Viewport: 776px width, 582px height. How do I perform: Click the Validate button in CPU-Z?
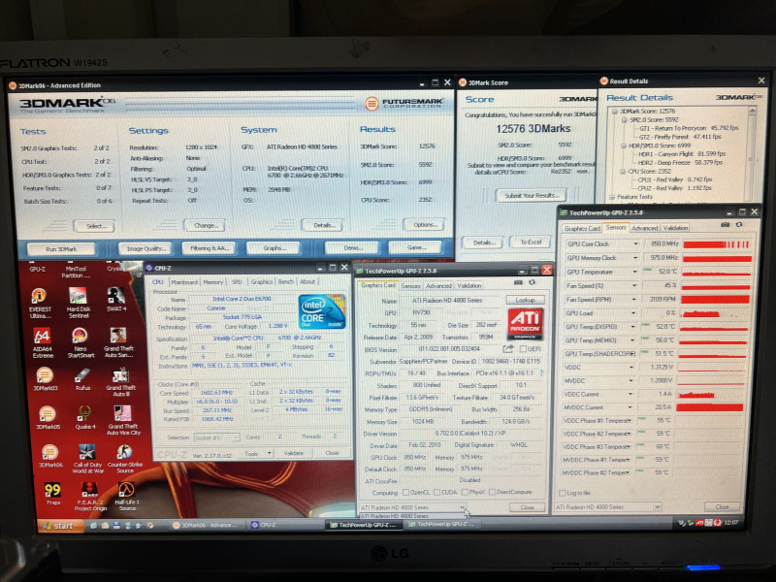(x=294, y=453)
